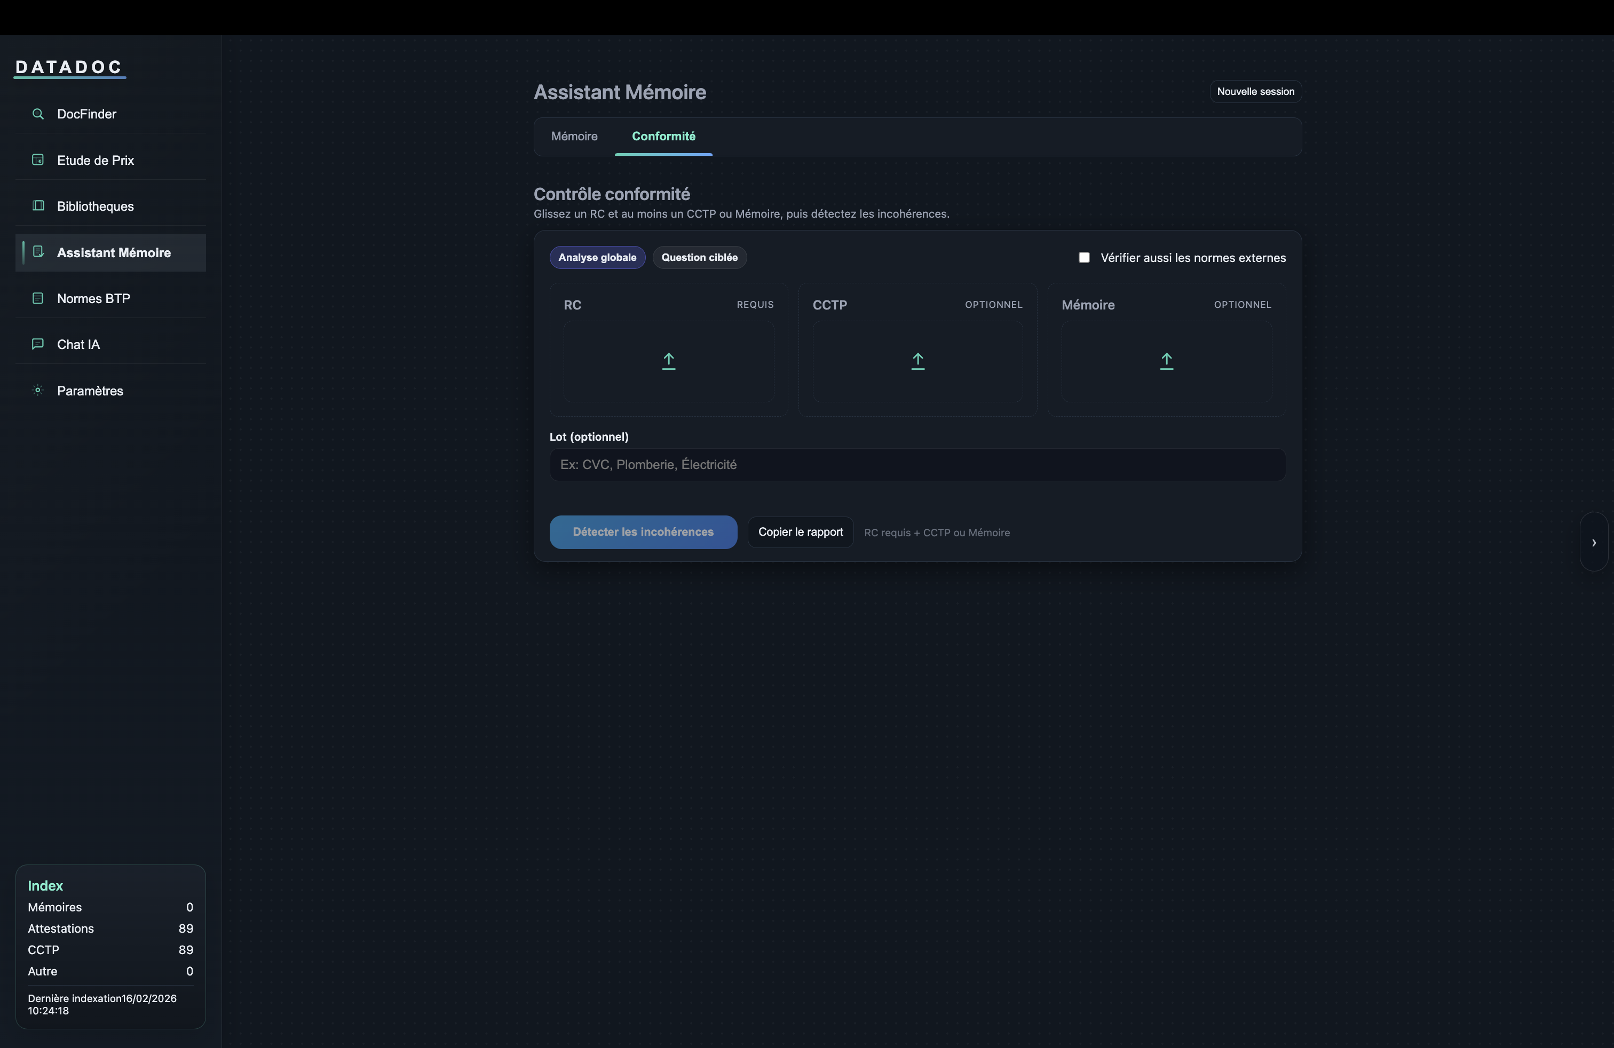The image size is (1614, 1048).
Task: Click the RC upload arrow icon
Action: pos(668,361)
